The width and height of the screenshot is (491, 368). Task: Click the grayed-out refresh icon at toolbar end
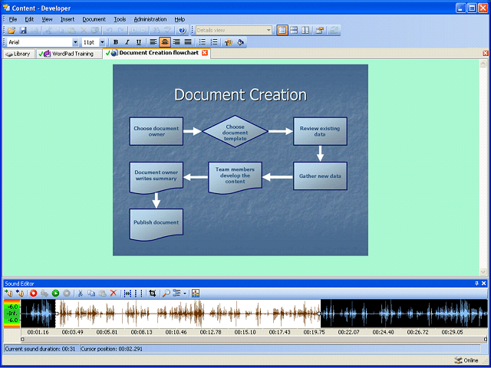(334, 31)
